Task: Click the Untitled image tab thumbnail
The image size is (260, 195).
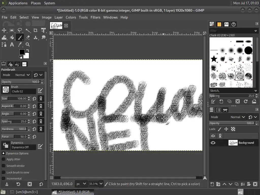Action: (x=56, y=26)
